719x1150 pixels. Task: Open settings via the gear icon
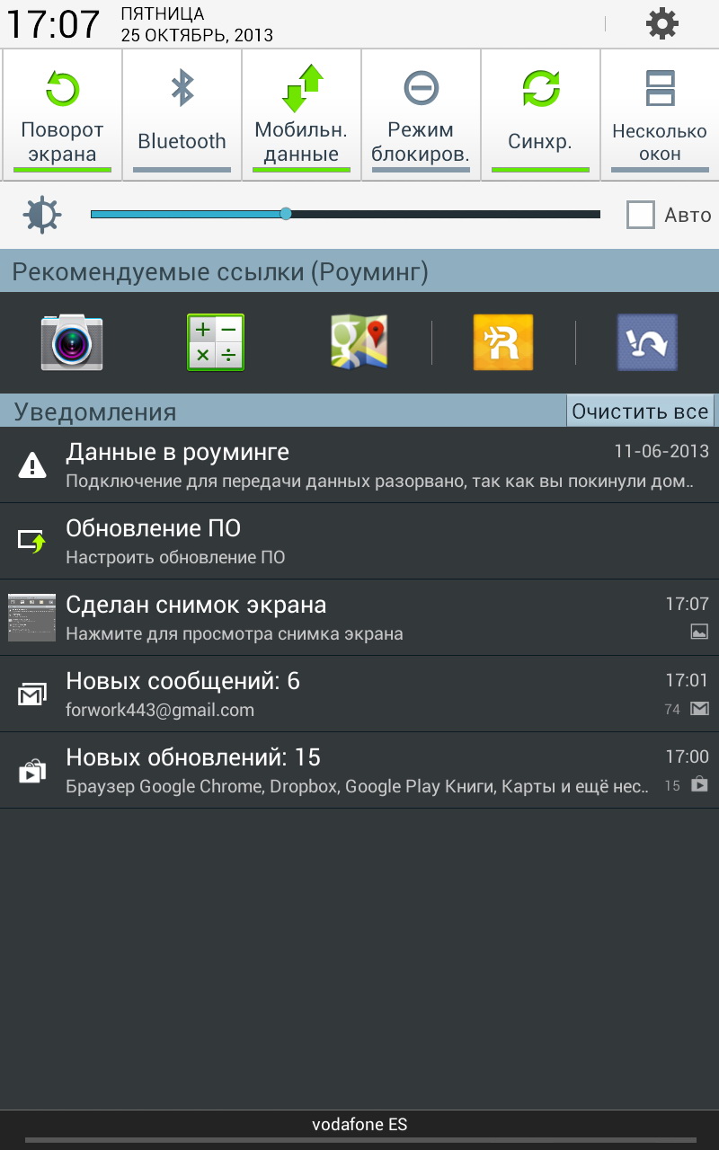pos(662,23)
